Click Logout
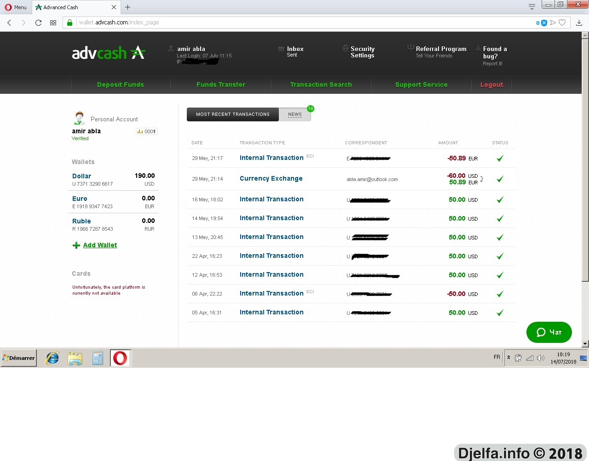The image size is (589, 461). pyautogui.click(x=491, y=85)
